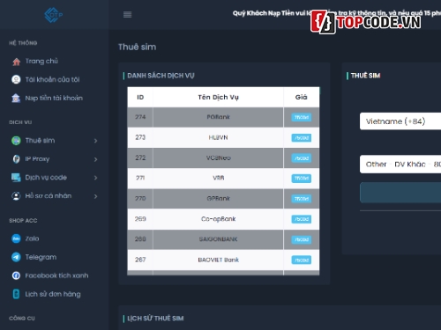This screenshot has height=330, width=441.
Task: Select the BAOVIET Bank service row
Action: 223,260
